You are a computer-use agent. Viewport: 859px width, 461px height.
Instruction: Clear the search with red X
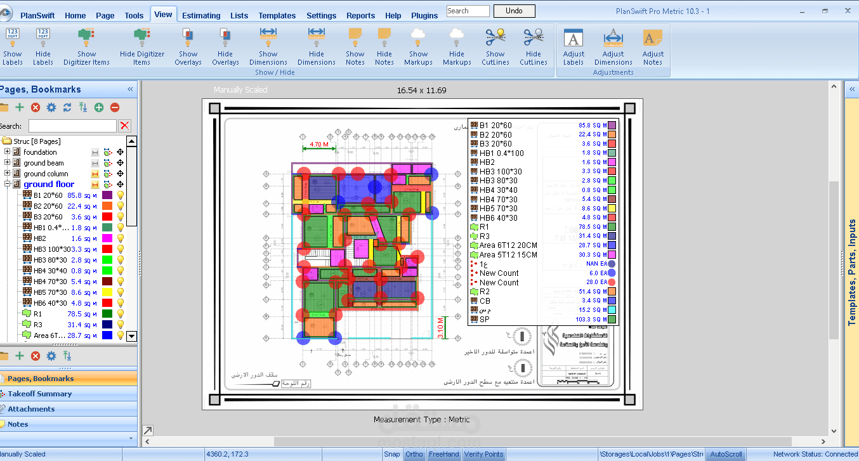click(x=125, y=126)
